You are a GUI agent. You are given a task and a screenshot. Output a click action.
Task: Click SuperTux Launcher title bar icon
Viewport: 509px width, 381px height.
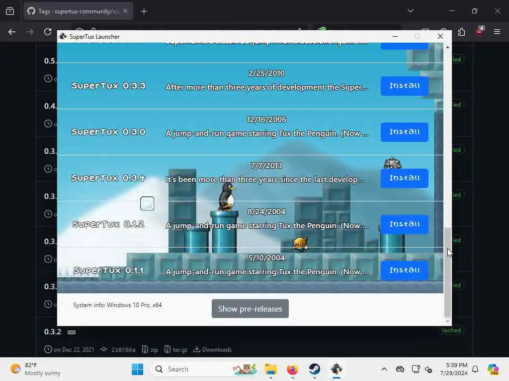tap(63, 37)
